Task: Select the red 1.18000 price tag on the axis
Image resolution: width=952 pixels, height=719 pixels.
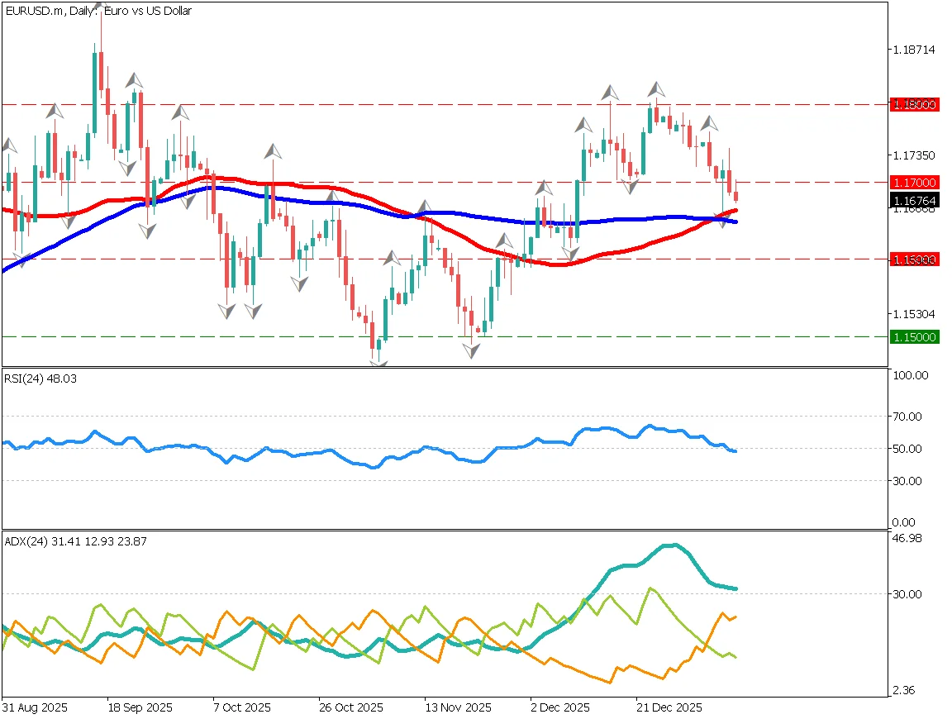Action: (x=914, y=104)
